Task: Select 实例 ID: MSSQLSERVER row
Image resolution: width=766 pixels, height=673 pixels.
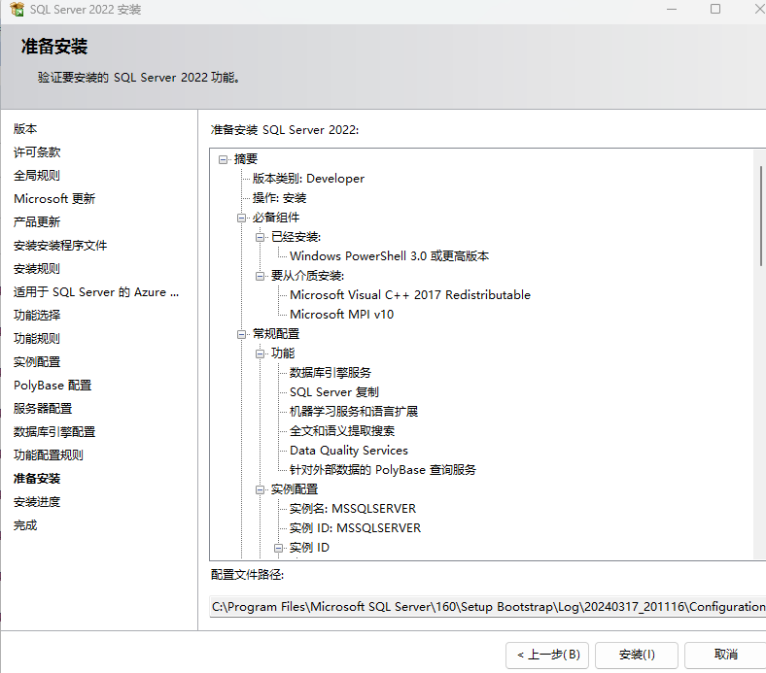Action: (355, 528)
